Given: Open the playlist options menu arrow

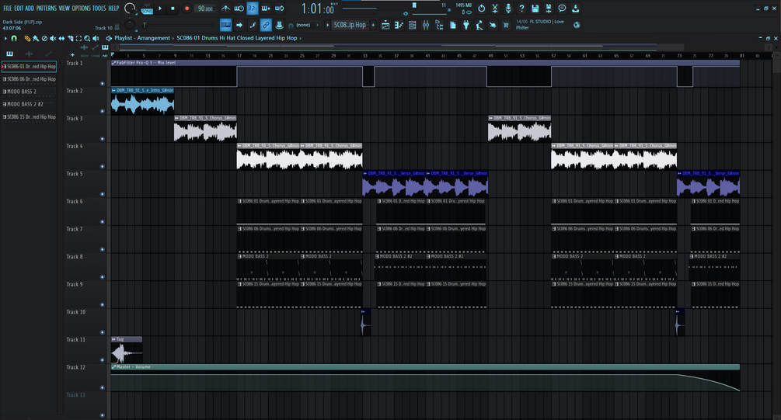Looking at the screenshot, I should tap(5, 38).
